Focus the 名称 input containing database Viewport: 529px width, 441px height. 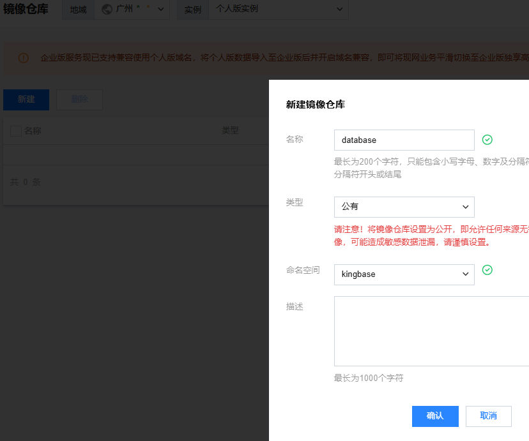404,140
